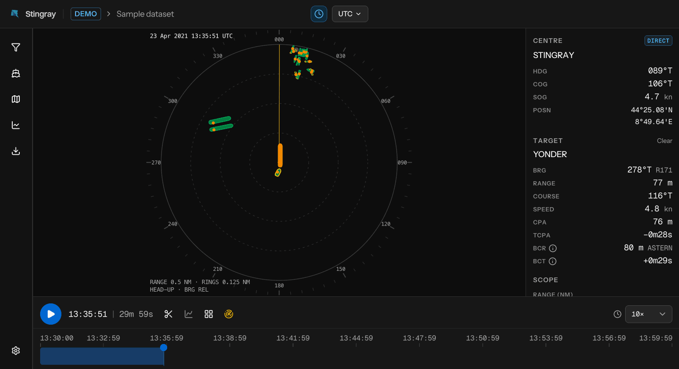Click the 13:53:59 timeline label
This screenshot has width=679, height=369.
point(546,338)
